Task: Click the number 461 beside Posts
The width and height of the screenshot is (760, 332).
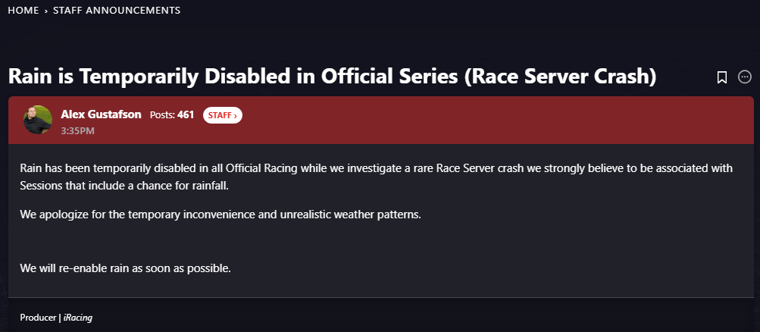Action: pyautogui.click(x=186, y=114)
